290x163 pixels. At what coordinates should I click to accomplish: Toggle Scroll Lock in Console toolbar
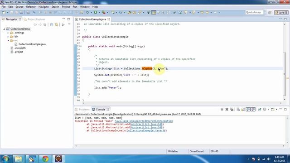243,110
